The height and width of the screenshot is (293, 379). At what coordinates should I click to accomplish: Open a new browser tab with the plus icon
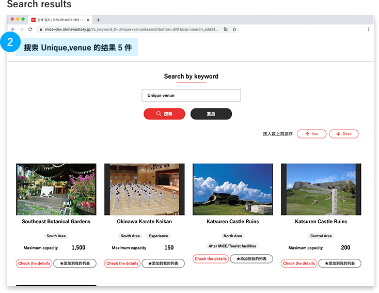pos(98,20)
